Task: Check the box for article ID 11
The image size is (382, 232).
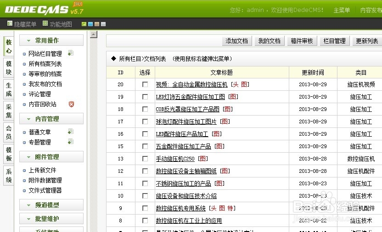Action: (x=145, y=183)
